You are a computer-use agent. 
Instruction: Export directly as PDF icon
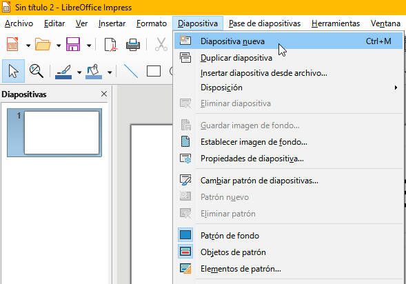click(111, 45)
